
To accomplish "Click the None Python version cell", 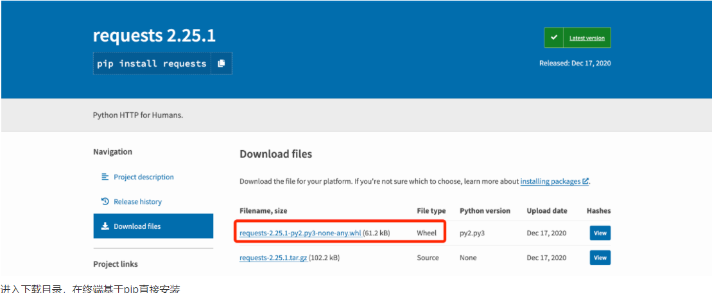I will tap(468, 258).
